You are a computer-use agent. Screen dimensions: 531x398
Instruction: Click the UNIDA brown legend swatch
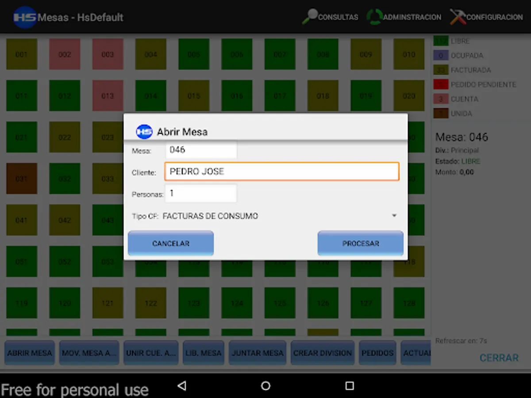pyautogui.click(x=441, y=114)
